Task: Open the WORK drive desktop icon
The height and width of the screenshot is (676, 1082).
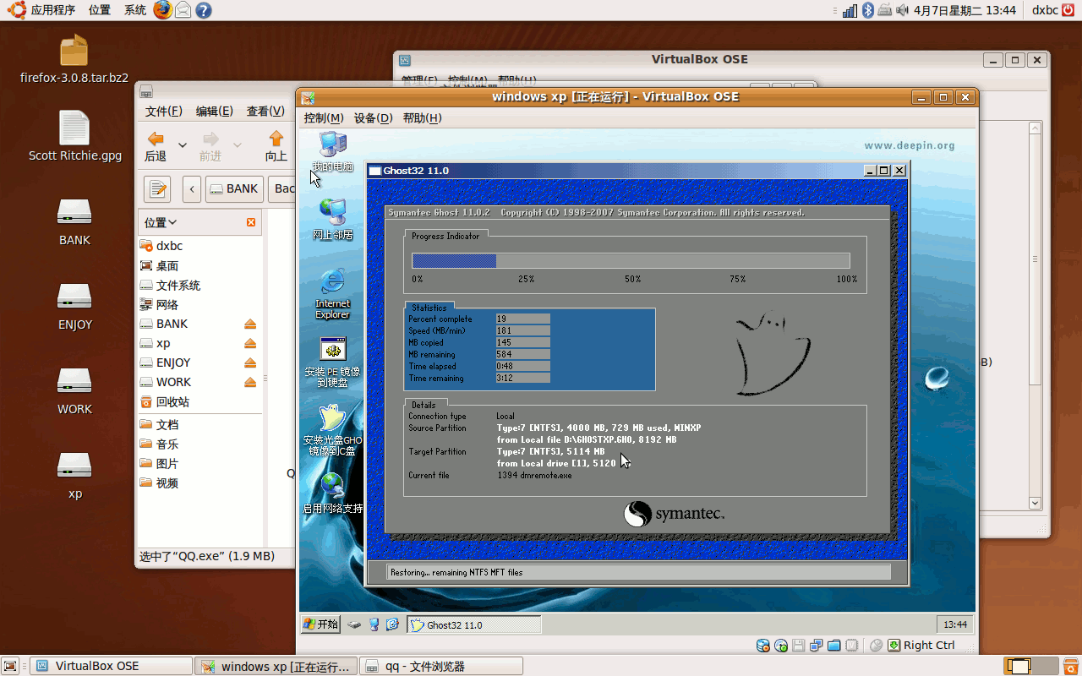Action: [x=74, y=390]
